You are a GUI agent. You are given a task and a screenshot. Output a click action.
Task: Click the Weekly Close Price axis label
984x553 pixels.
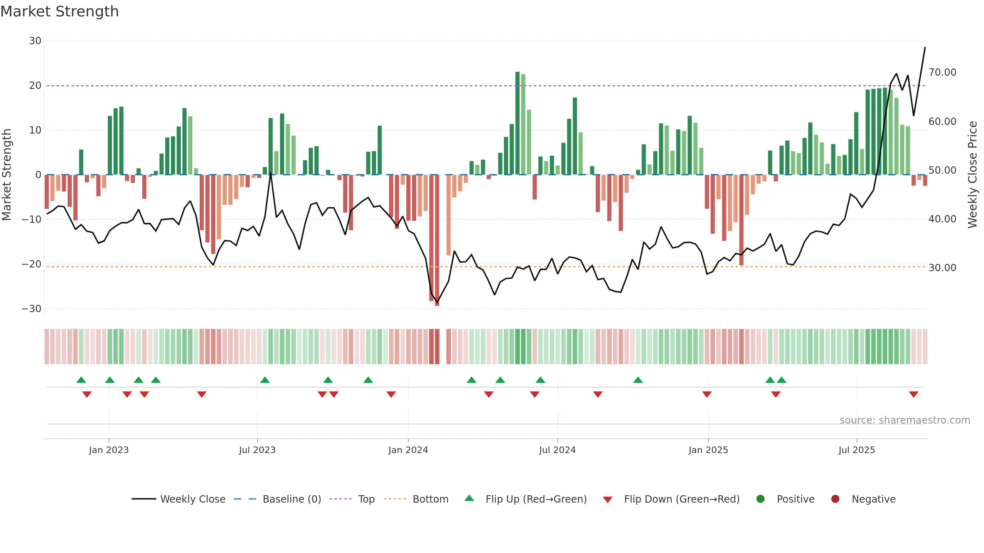pos(973,175)
